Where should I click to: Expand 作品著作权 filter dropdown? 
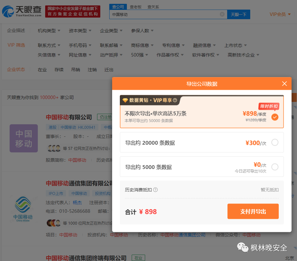170,55
